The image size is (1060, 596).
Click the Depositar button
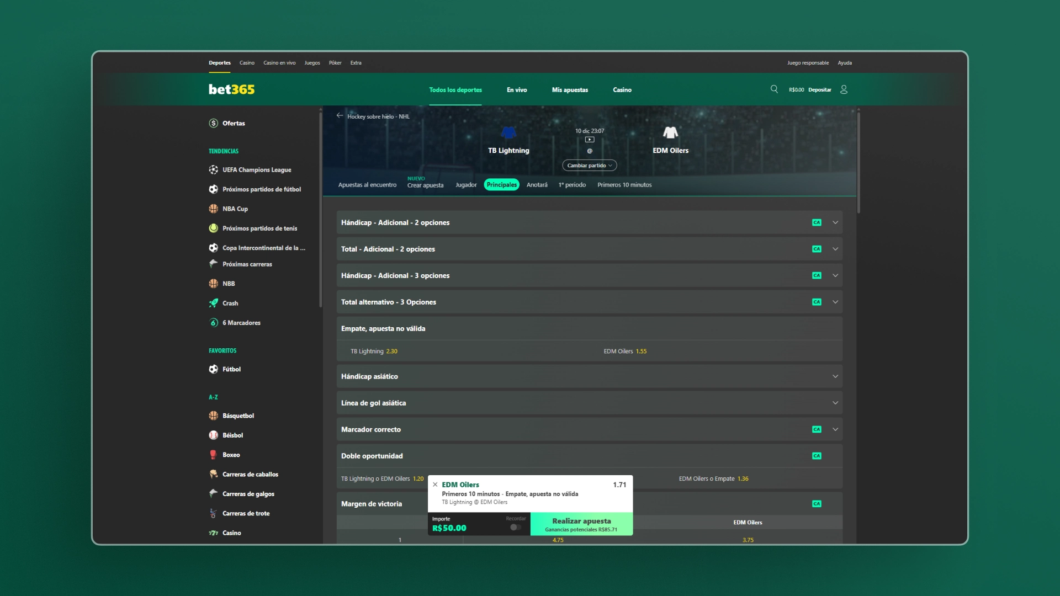point(819,89)
